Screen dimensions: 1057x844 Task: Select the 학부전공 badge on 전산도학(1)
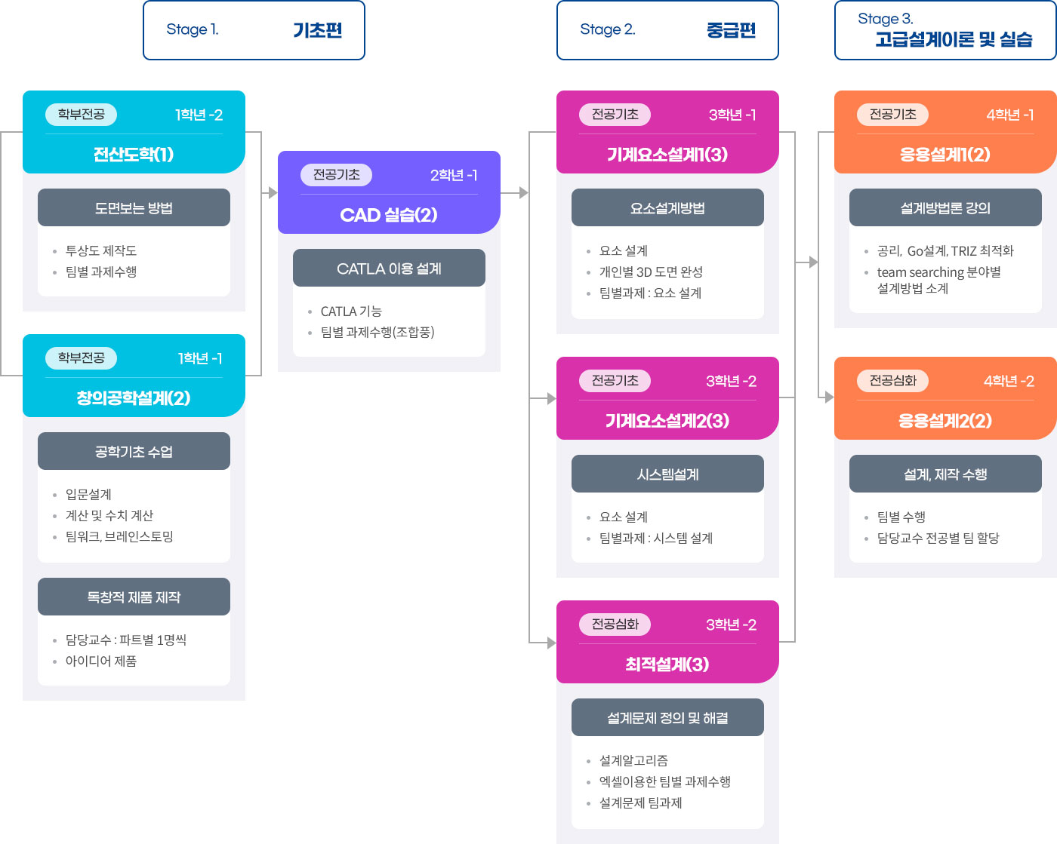coord(82,115)
